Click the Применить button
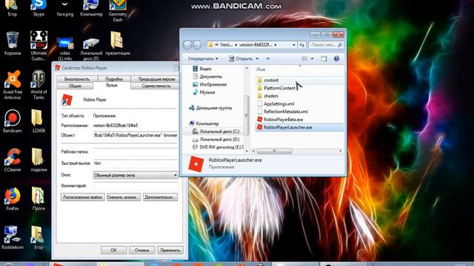This screenshot has width=474, height=266. tap(170, 250)
